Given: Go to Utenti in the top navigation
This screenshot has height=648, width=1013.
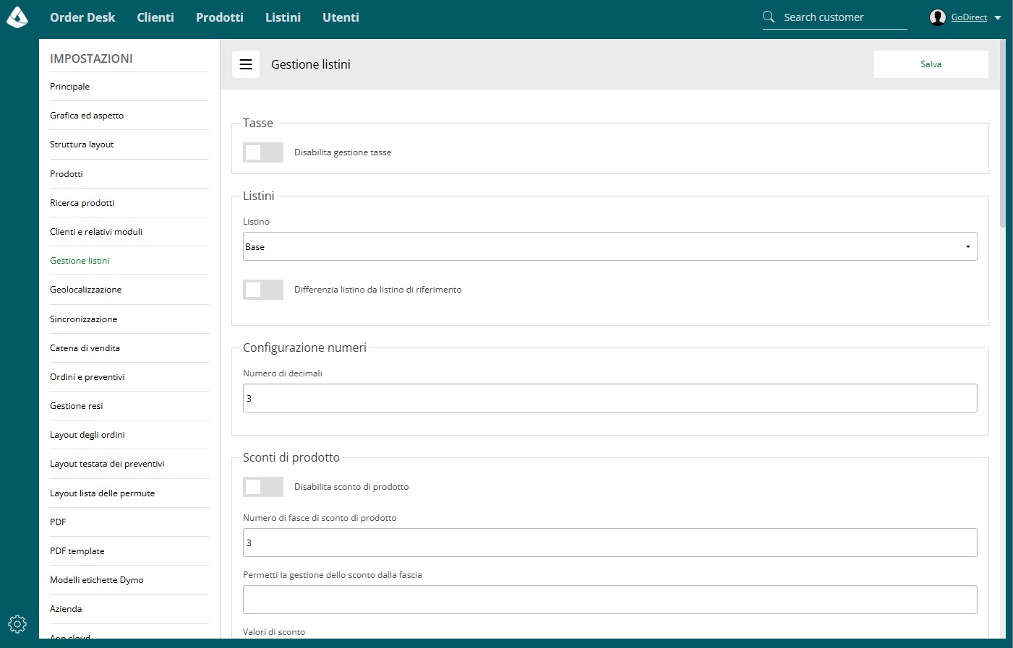Looking at the screenshot, I should [341, 17].
